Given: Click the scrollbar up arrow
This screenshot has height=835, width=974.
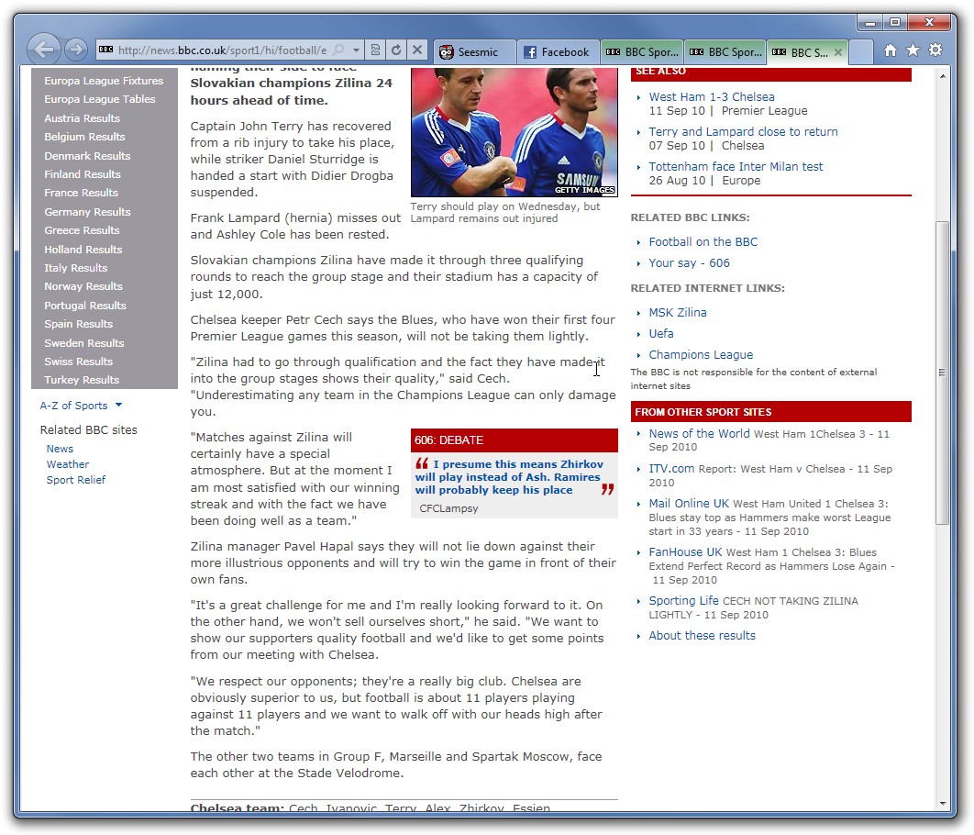Looking at the screenshot, I should pos(942,76).
